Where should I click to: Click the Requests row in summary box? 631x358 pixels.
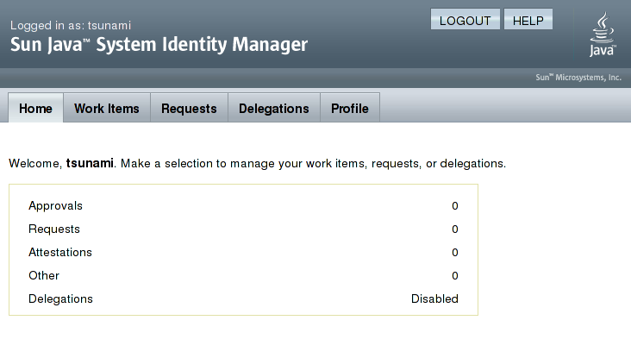[x=243, y=229]
